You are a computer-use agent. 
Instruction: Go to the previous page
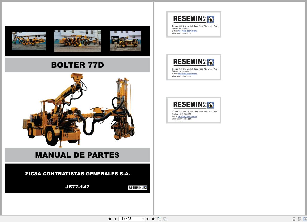tap(115, 219)
